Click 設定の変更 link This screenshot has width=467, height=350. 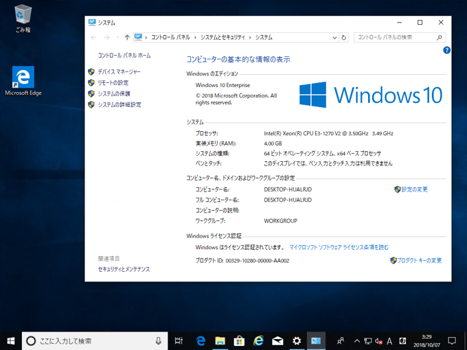tap(414, 189)
